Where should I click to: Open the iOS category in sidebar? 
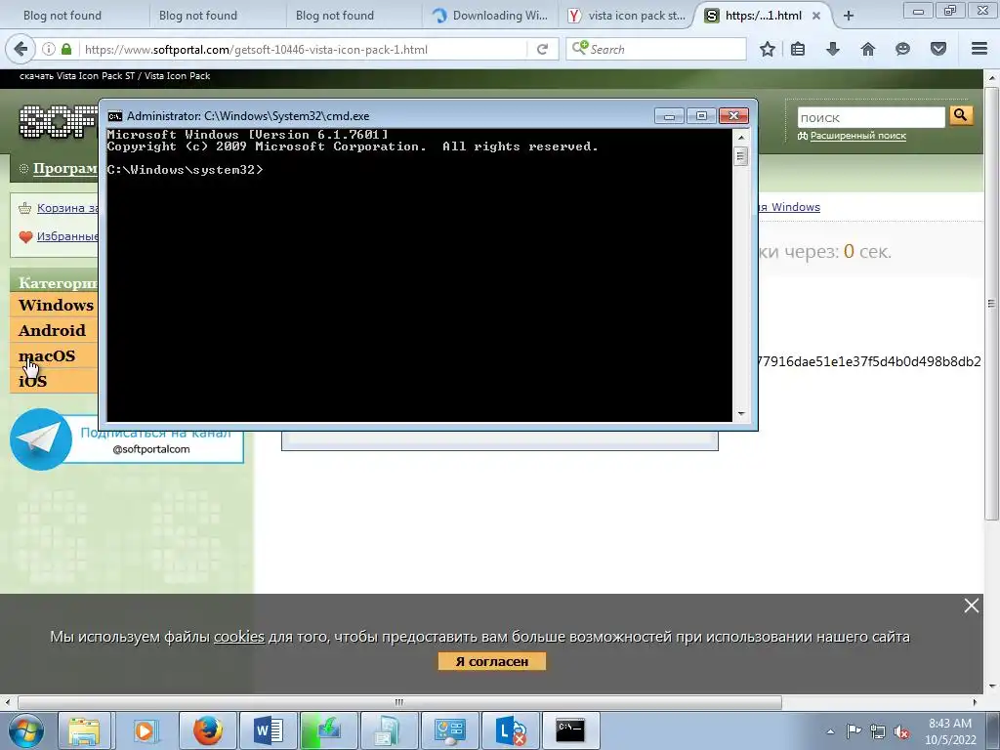[32, 382]
